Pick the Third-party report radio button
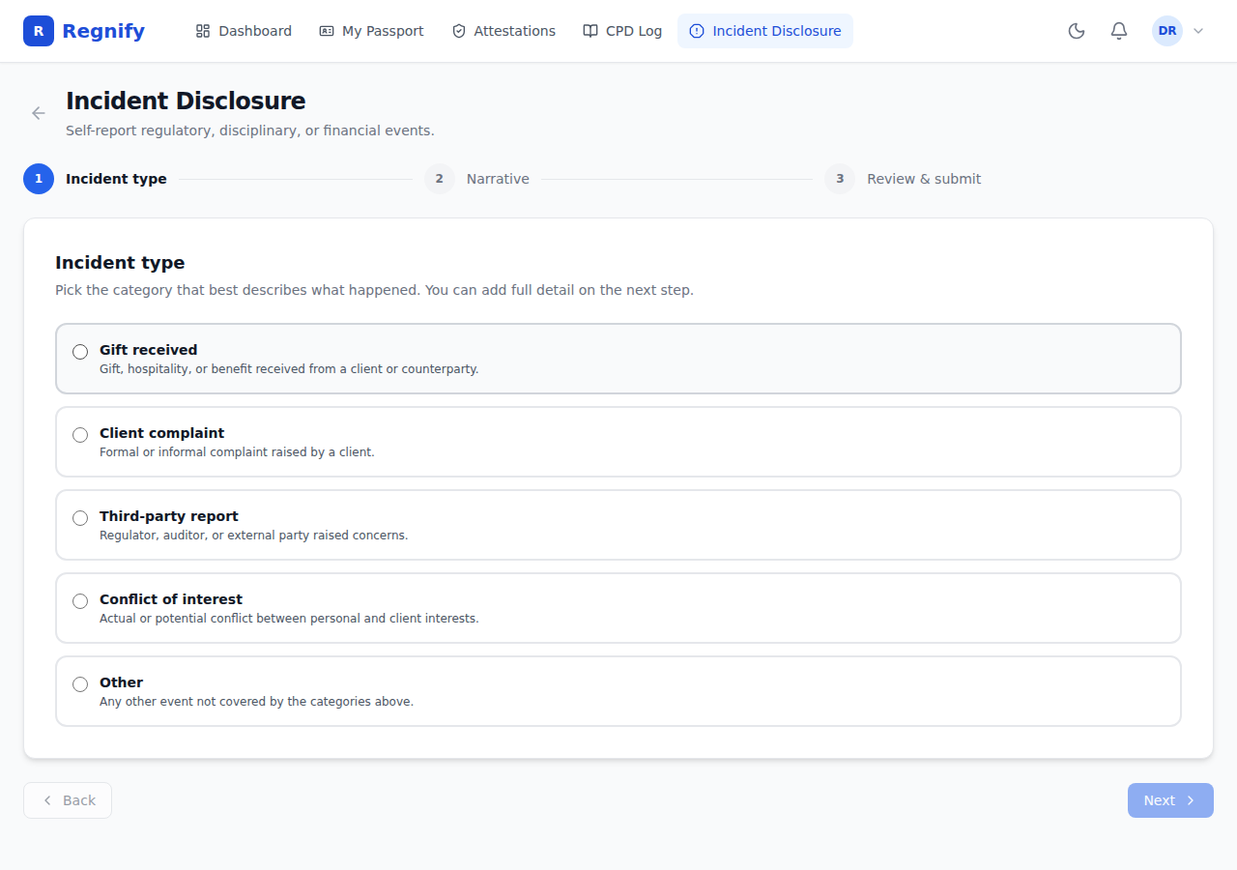This screenshot has height=870, width=1237. click(x=80, y=518)
